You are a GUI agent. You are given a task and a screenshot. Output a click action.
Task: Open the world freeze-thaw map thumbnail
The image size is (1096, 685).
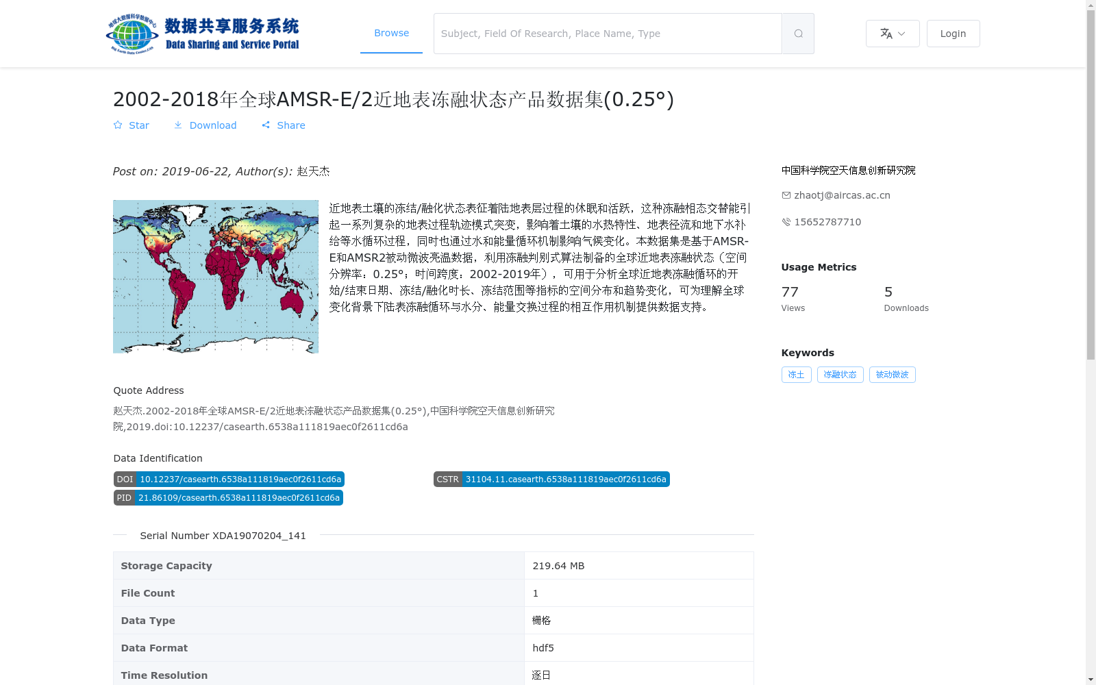click(216, 277)
